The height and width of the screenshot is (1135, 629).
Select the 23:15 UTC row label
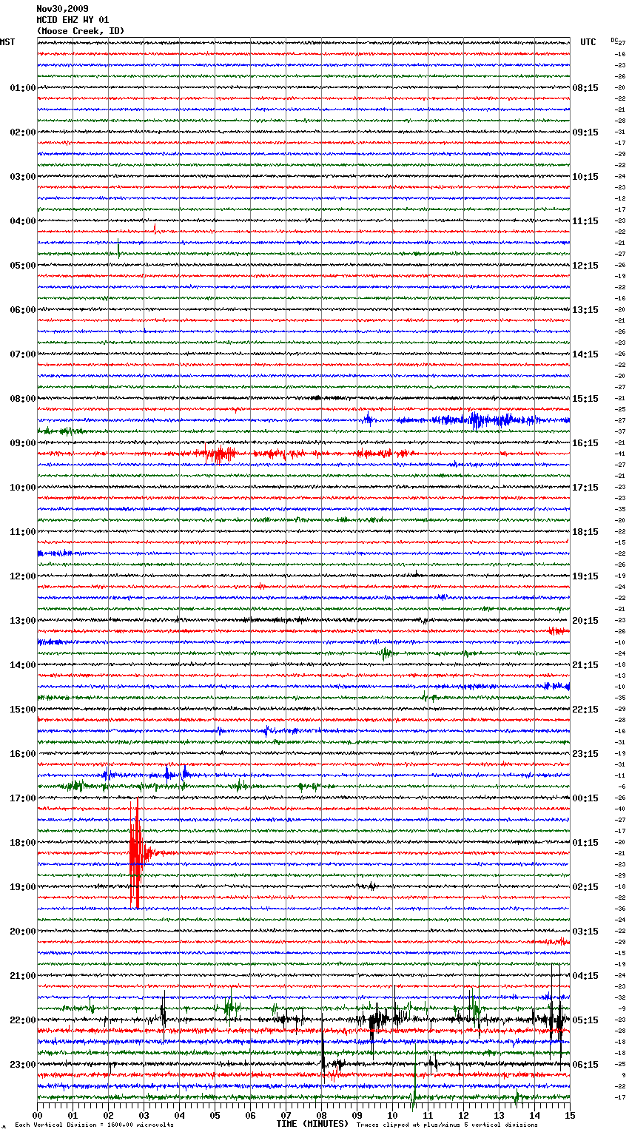point(585,754)
